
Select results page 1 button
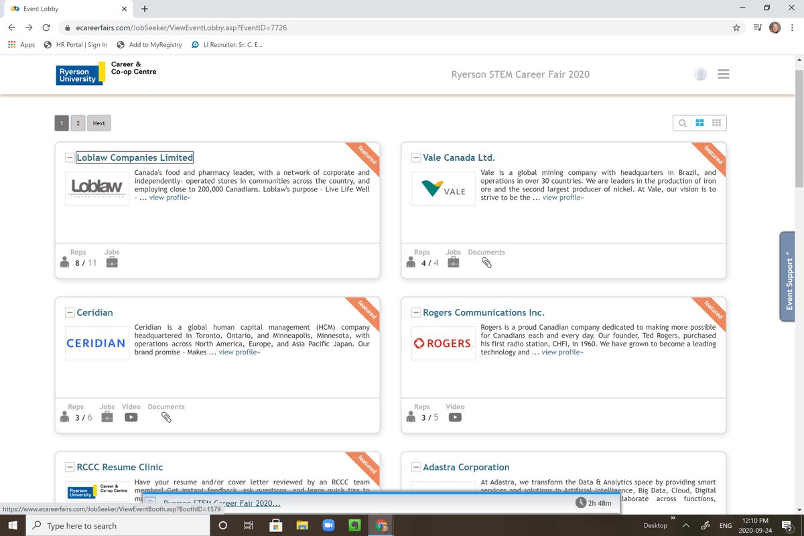pos(62,123)
